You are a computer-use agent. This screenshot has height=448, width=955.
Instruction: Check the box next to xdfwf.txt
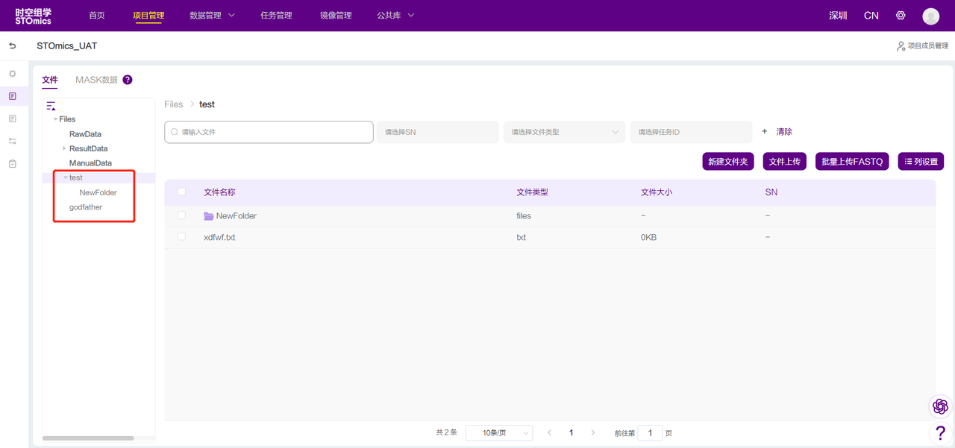181,237
